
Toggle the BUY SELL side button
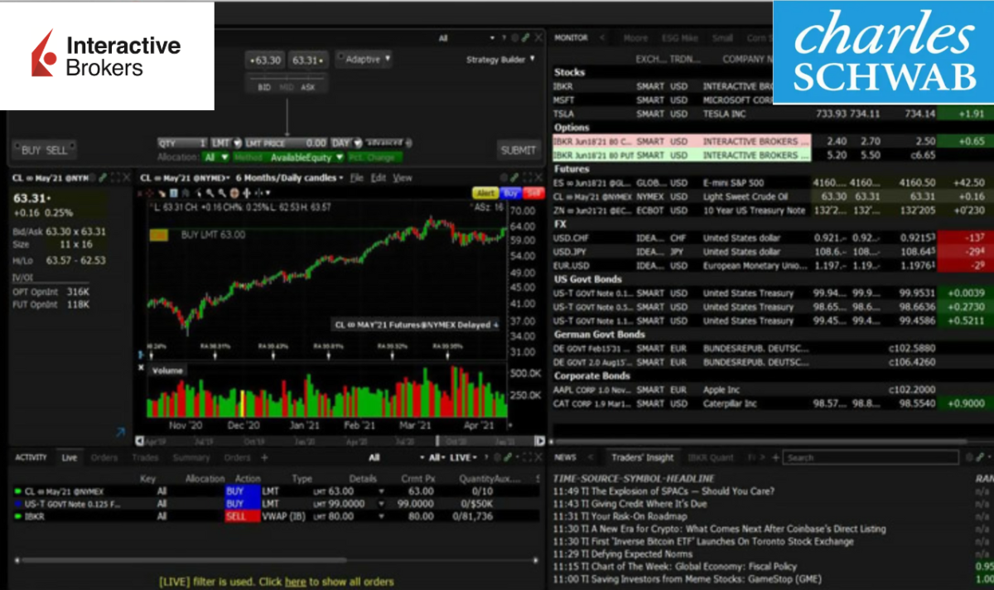[45, 150]
